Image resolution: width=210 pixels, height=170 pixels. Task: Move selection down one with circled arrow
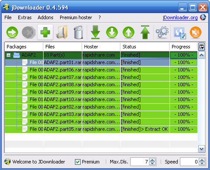point(112,32)
